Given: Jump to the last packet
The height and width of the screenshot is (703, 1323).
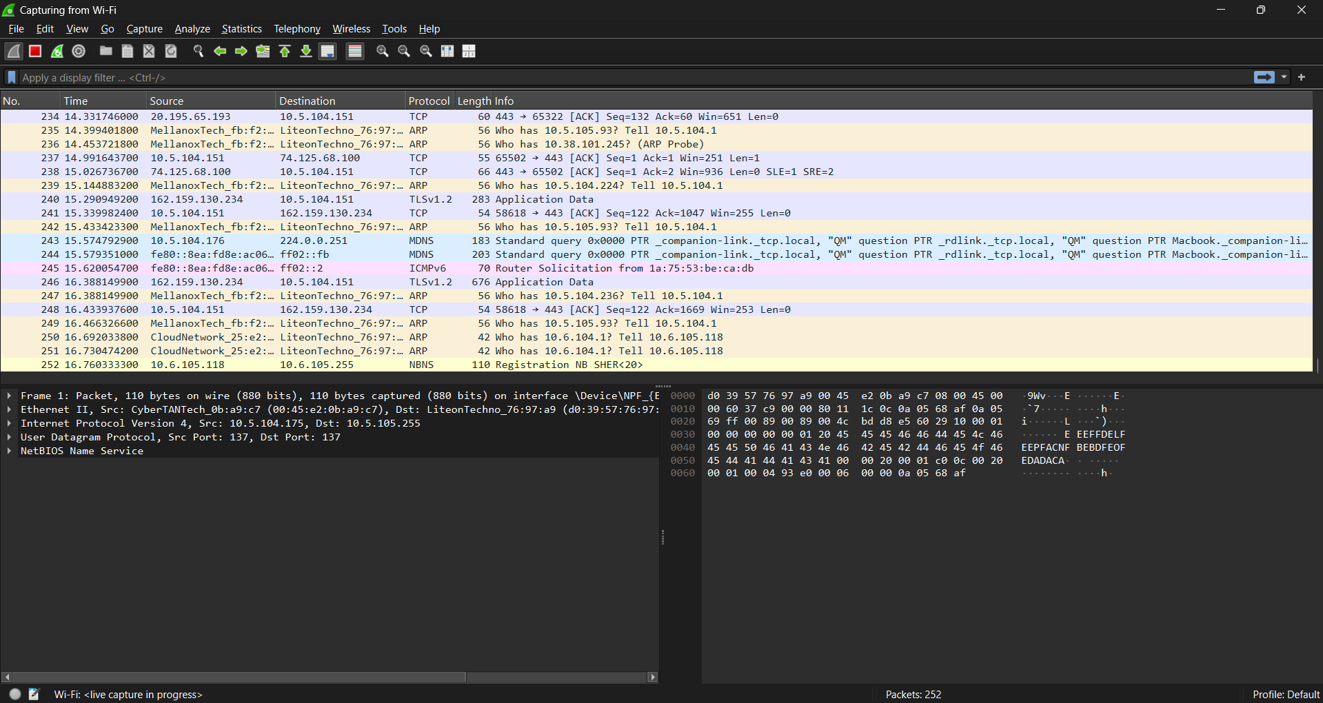Looking at the screenshot, I should click(x=306, y=51).
